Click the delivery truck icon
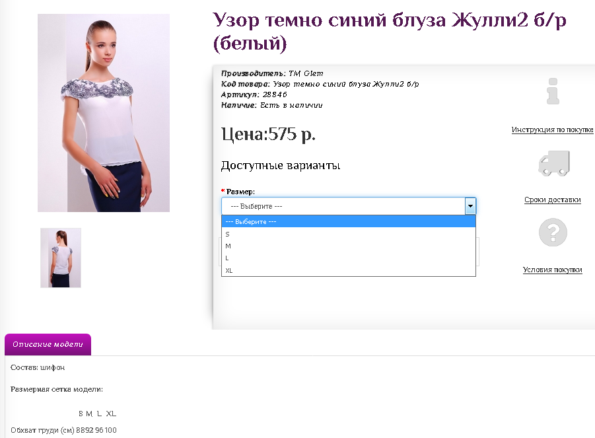Image resolution: width=595 pixels, height=438 pixels. click(x=554, y=163)
